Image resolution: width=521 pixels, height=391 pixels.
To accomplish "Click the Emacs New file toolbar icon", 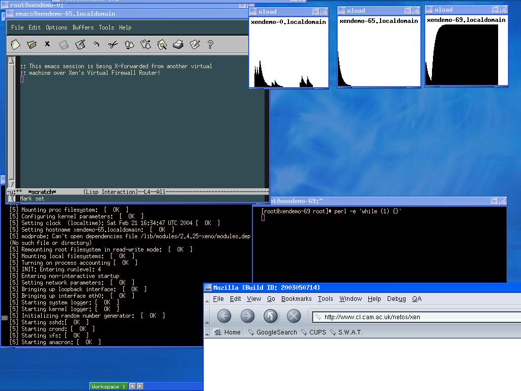I will (15, 44).
